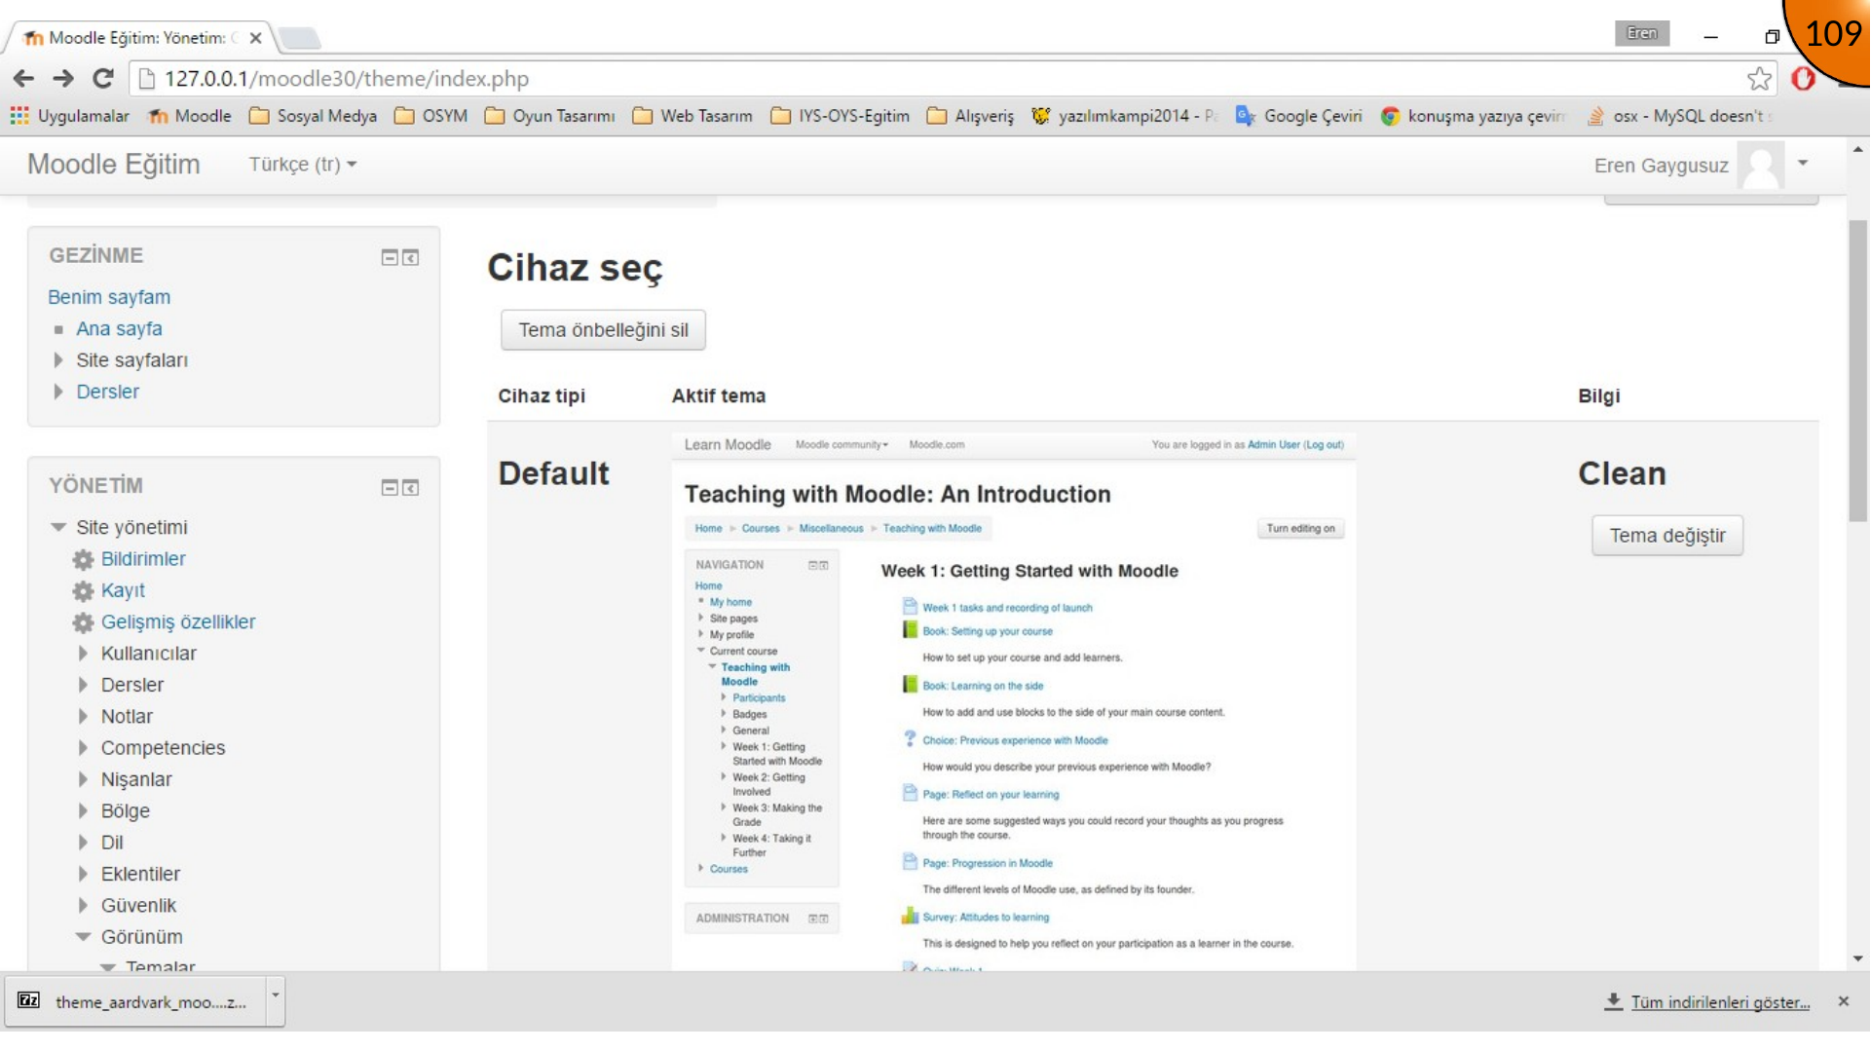This screenshot has width=1871, height=1052.
Task: Open IYS-OYS-Egitim bookmark folder
Action: 840,116
